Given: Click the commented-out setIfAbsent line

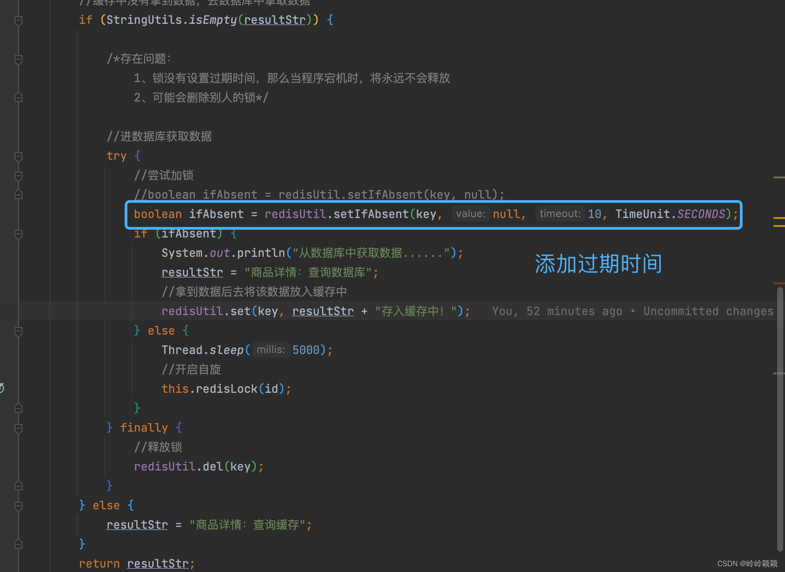Looking at the screenshot, I should (319, 195).
